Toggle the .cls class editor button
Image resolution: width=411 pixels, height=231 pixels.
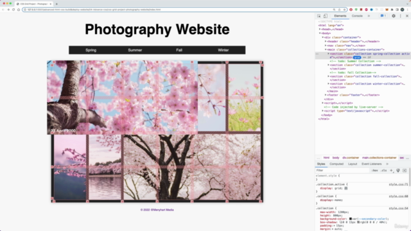(384, 170)
